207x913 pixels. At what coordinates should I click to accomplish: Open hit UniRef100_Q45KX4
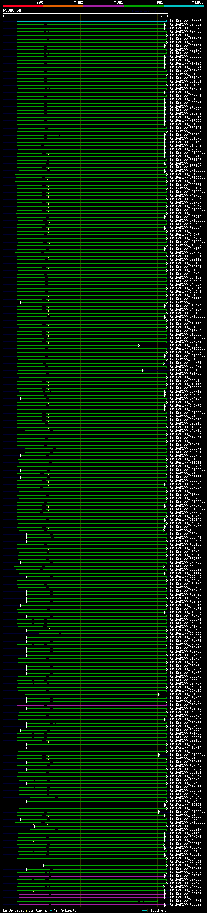[x=186, y=110]
